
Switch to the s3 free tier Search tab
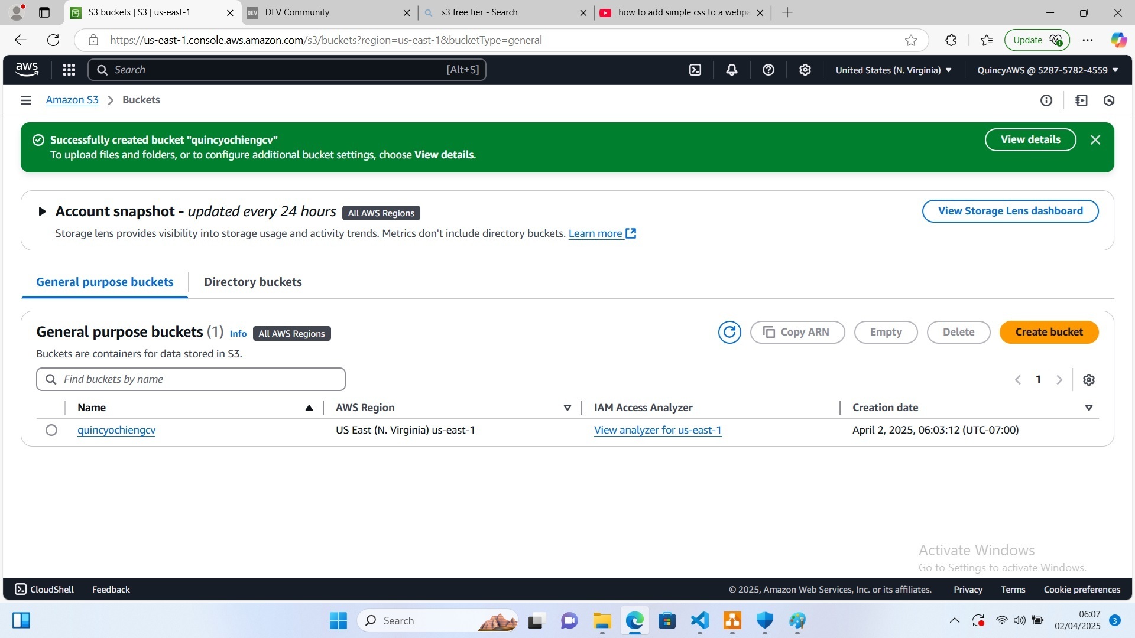click(505, 12)
